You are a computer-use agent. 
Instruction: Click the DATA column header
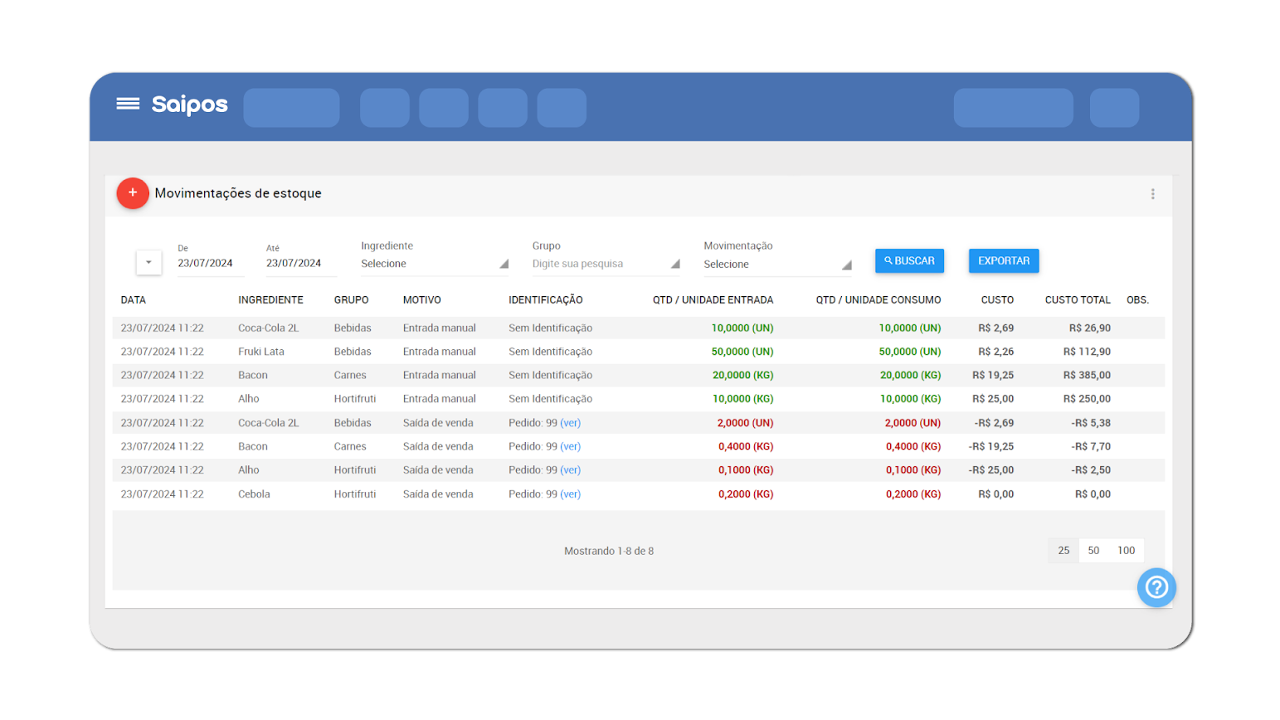coord(134,300)
